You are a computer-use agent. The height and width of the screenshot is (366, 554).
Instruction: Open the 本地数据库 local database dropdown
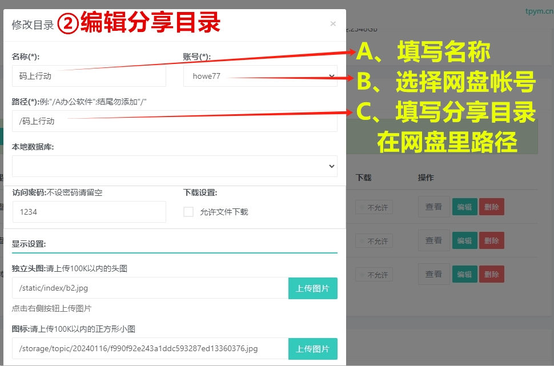point(174,165)
